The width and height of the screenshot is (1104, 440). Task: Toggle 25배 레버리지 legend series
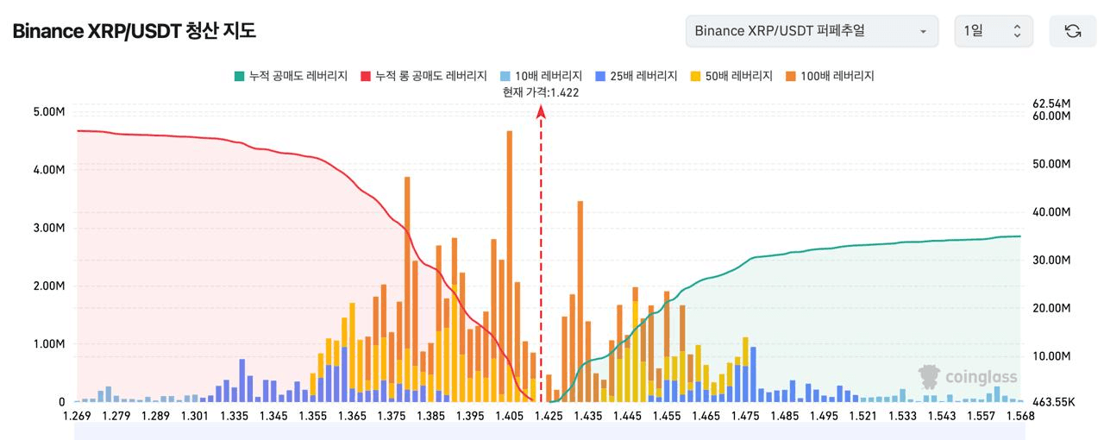coord(636,76)
